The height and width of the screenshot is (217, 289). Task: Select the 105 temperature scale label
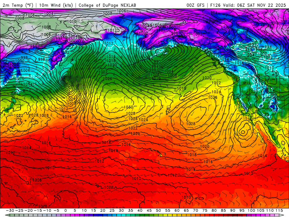pyautogui.click(x=260, y=210)
